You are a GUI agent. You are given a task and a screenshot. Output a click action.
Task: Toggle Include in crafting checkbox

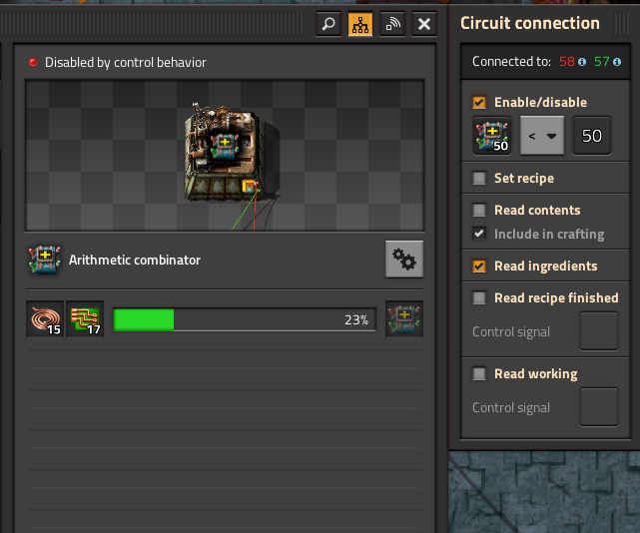(x=479, y=234)
